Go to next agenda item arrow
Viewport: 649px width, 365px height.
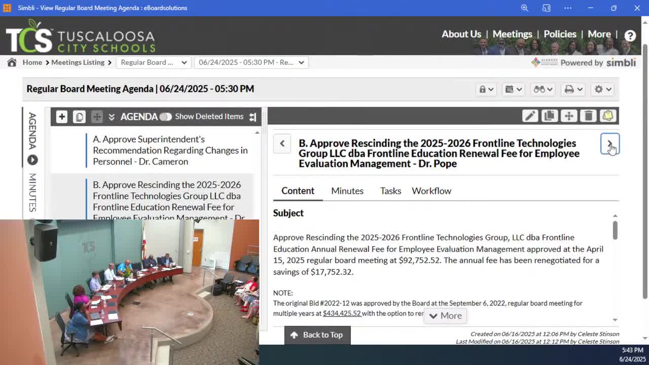[x=609, y=144]
